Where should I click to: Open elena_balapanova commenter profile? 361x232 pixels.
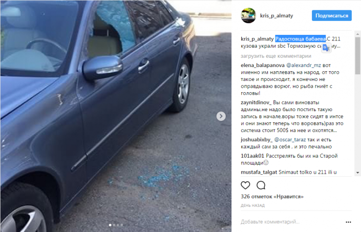(x=263, y=66)
